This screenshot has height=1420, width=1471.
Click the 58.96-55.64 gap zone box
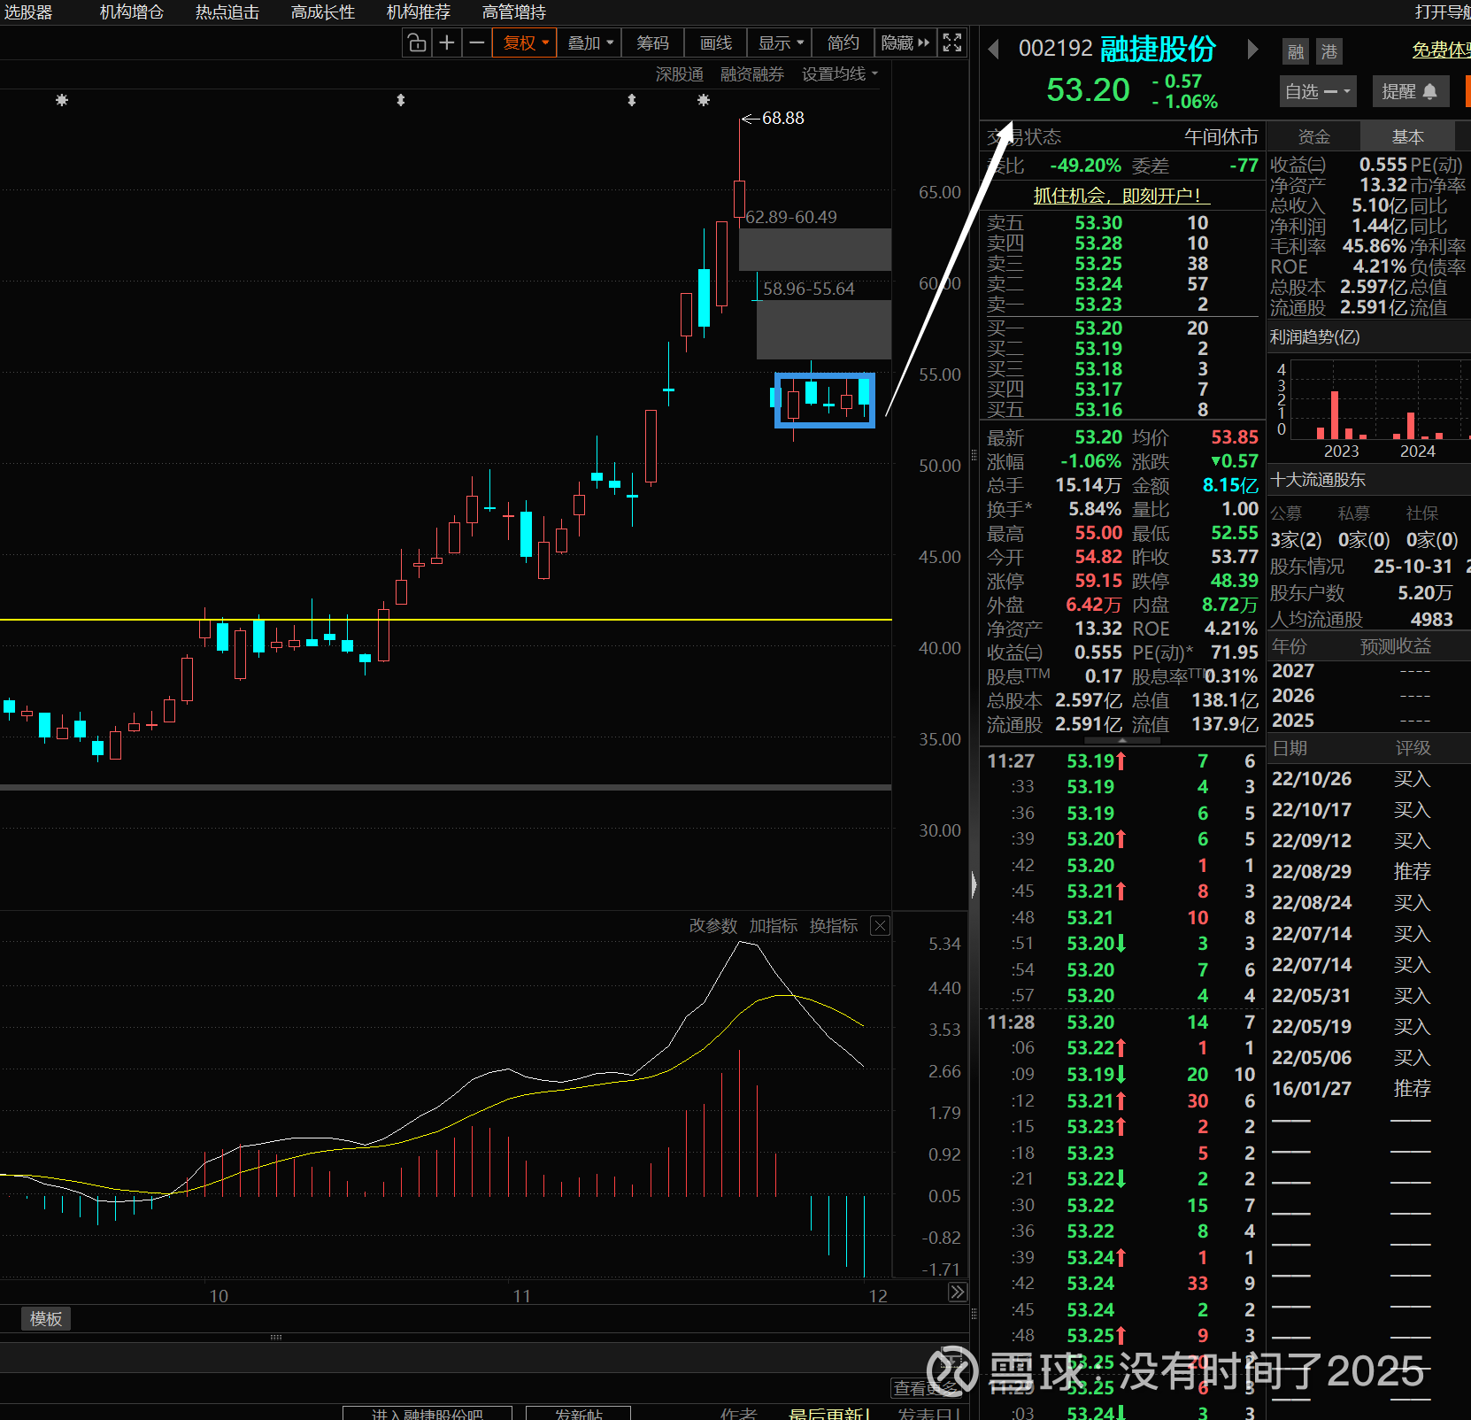point(824,329)
